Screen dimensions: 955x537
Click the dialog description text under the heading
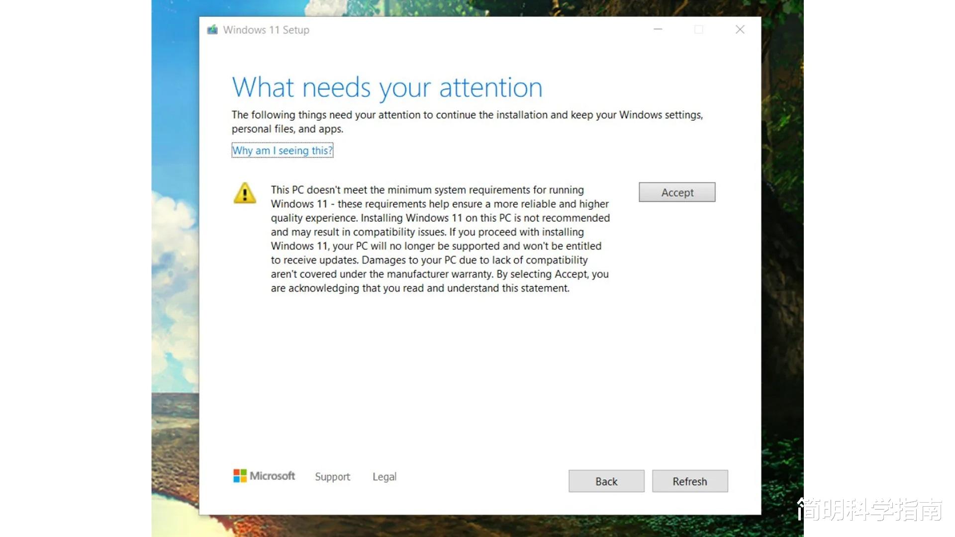click(x=467, y=121)
